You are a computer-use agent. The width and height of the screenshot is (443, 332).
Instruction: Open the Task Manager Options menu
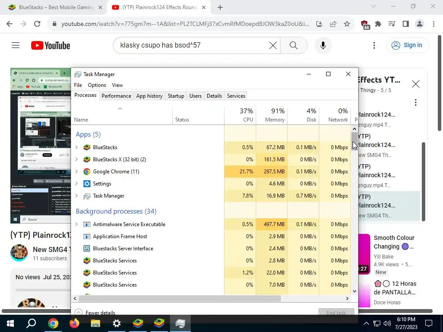[x=97, y=85]
